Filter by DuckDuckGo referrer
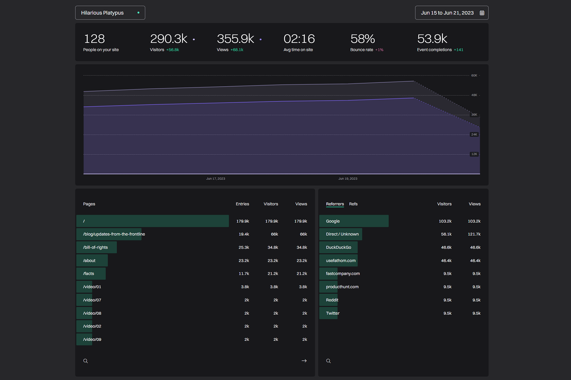 point(403,247)
